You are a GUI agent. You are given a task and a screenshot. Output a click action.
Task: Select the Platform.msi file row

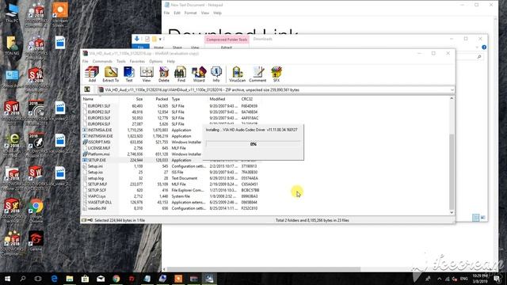[x=171, y=154]
